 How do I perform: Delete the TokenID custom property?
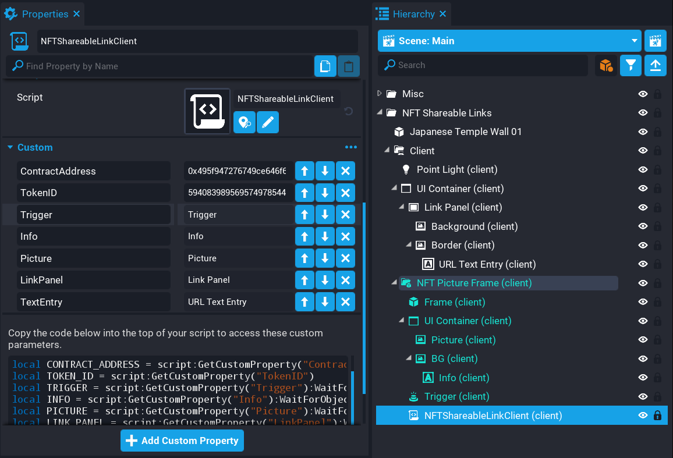point(345,193)
